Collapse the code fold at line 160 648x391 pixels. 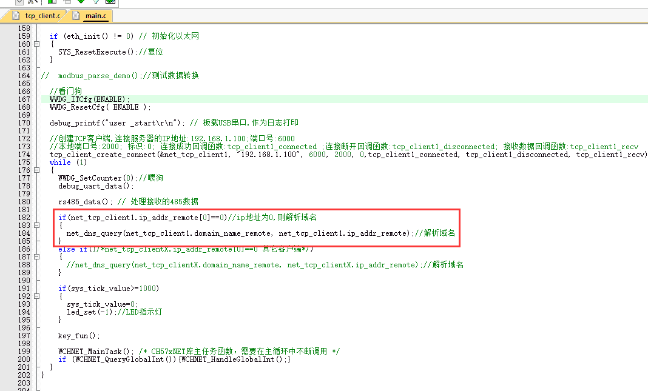35,43
